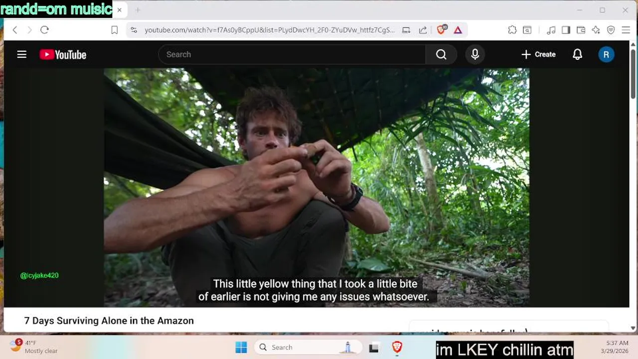Toggle the browser sidebar panel
This screenshot has width=638, height=359.
tap(566, 30)
